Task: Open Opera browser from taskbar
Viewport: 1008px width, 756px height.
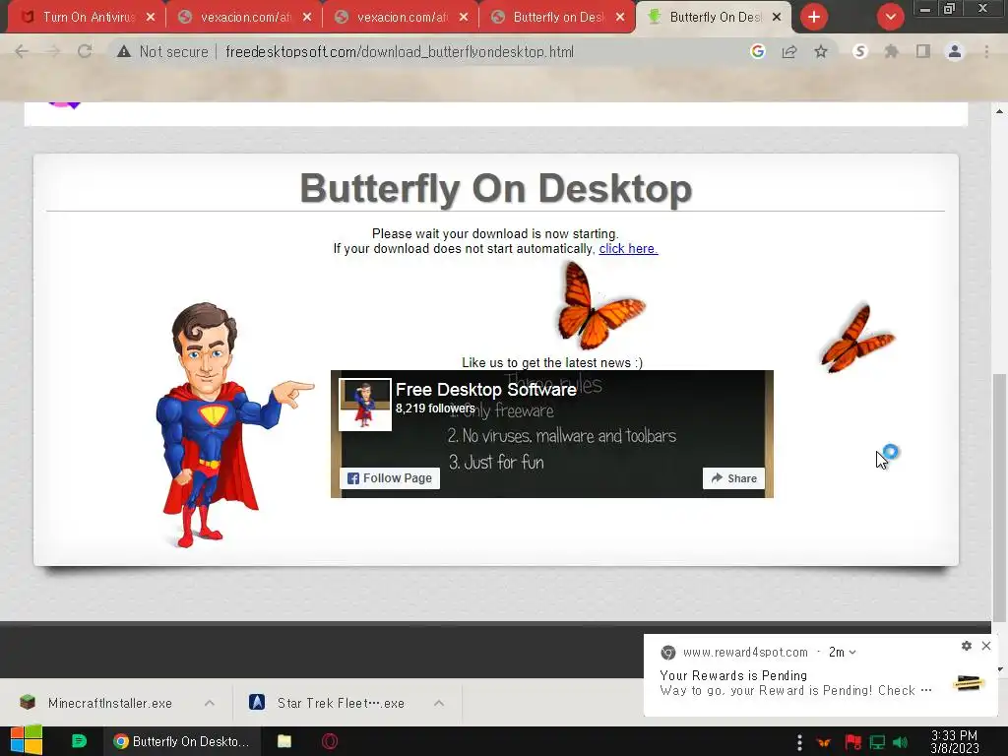Action: coord(330,741)
